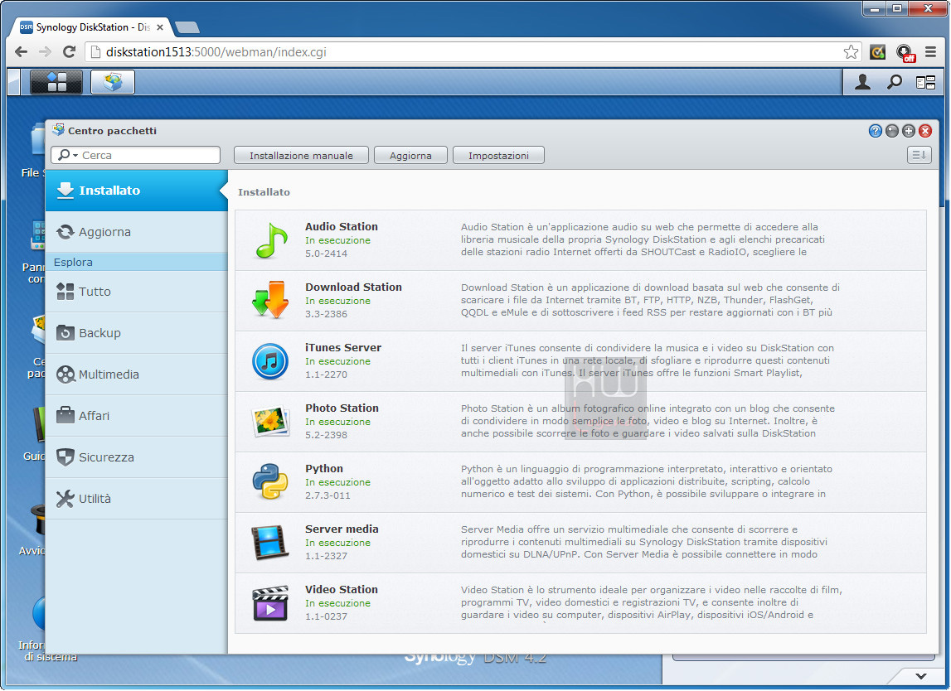
Task: Click version text 3.3-2386
Action: coord(327,314)
